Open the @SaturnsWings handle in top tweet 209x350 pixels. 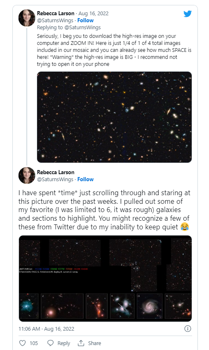click(x=55, y=20)
